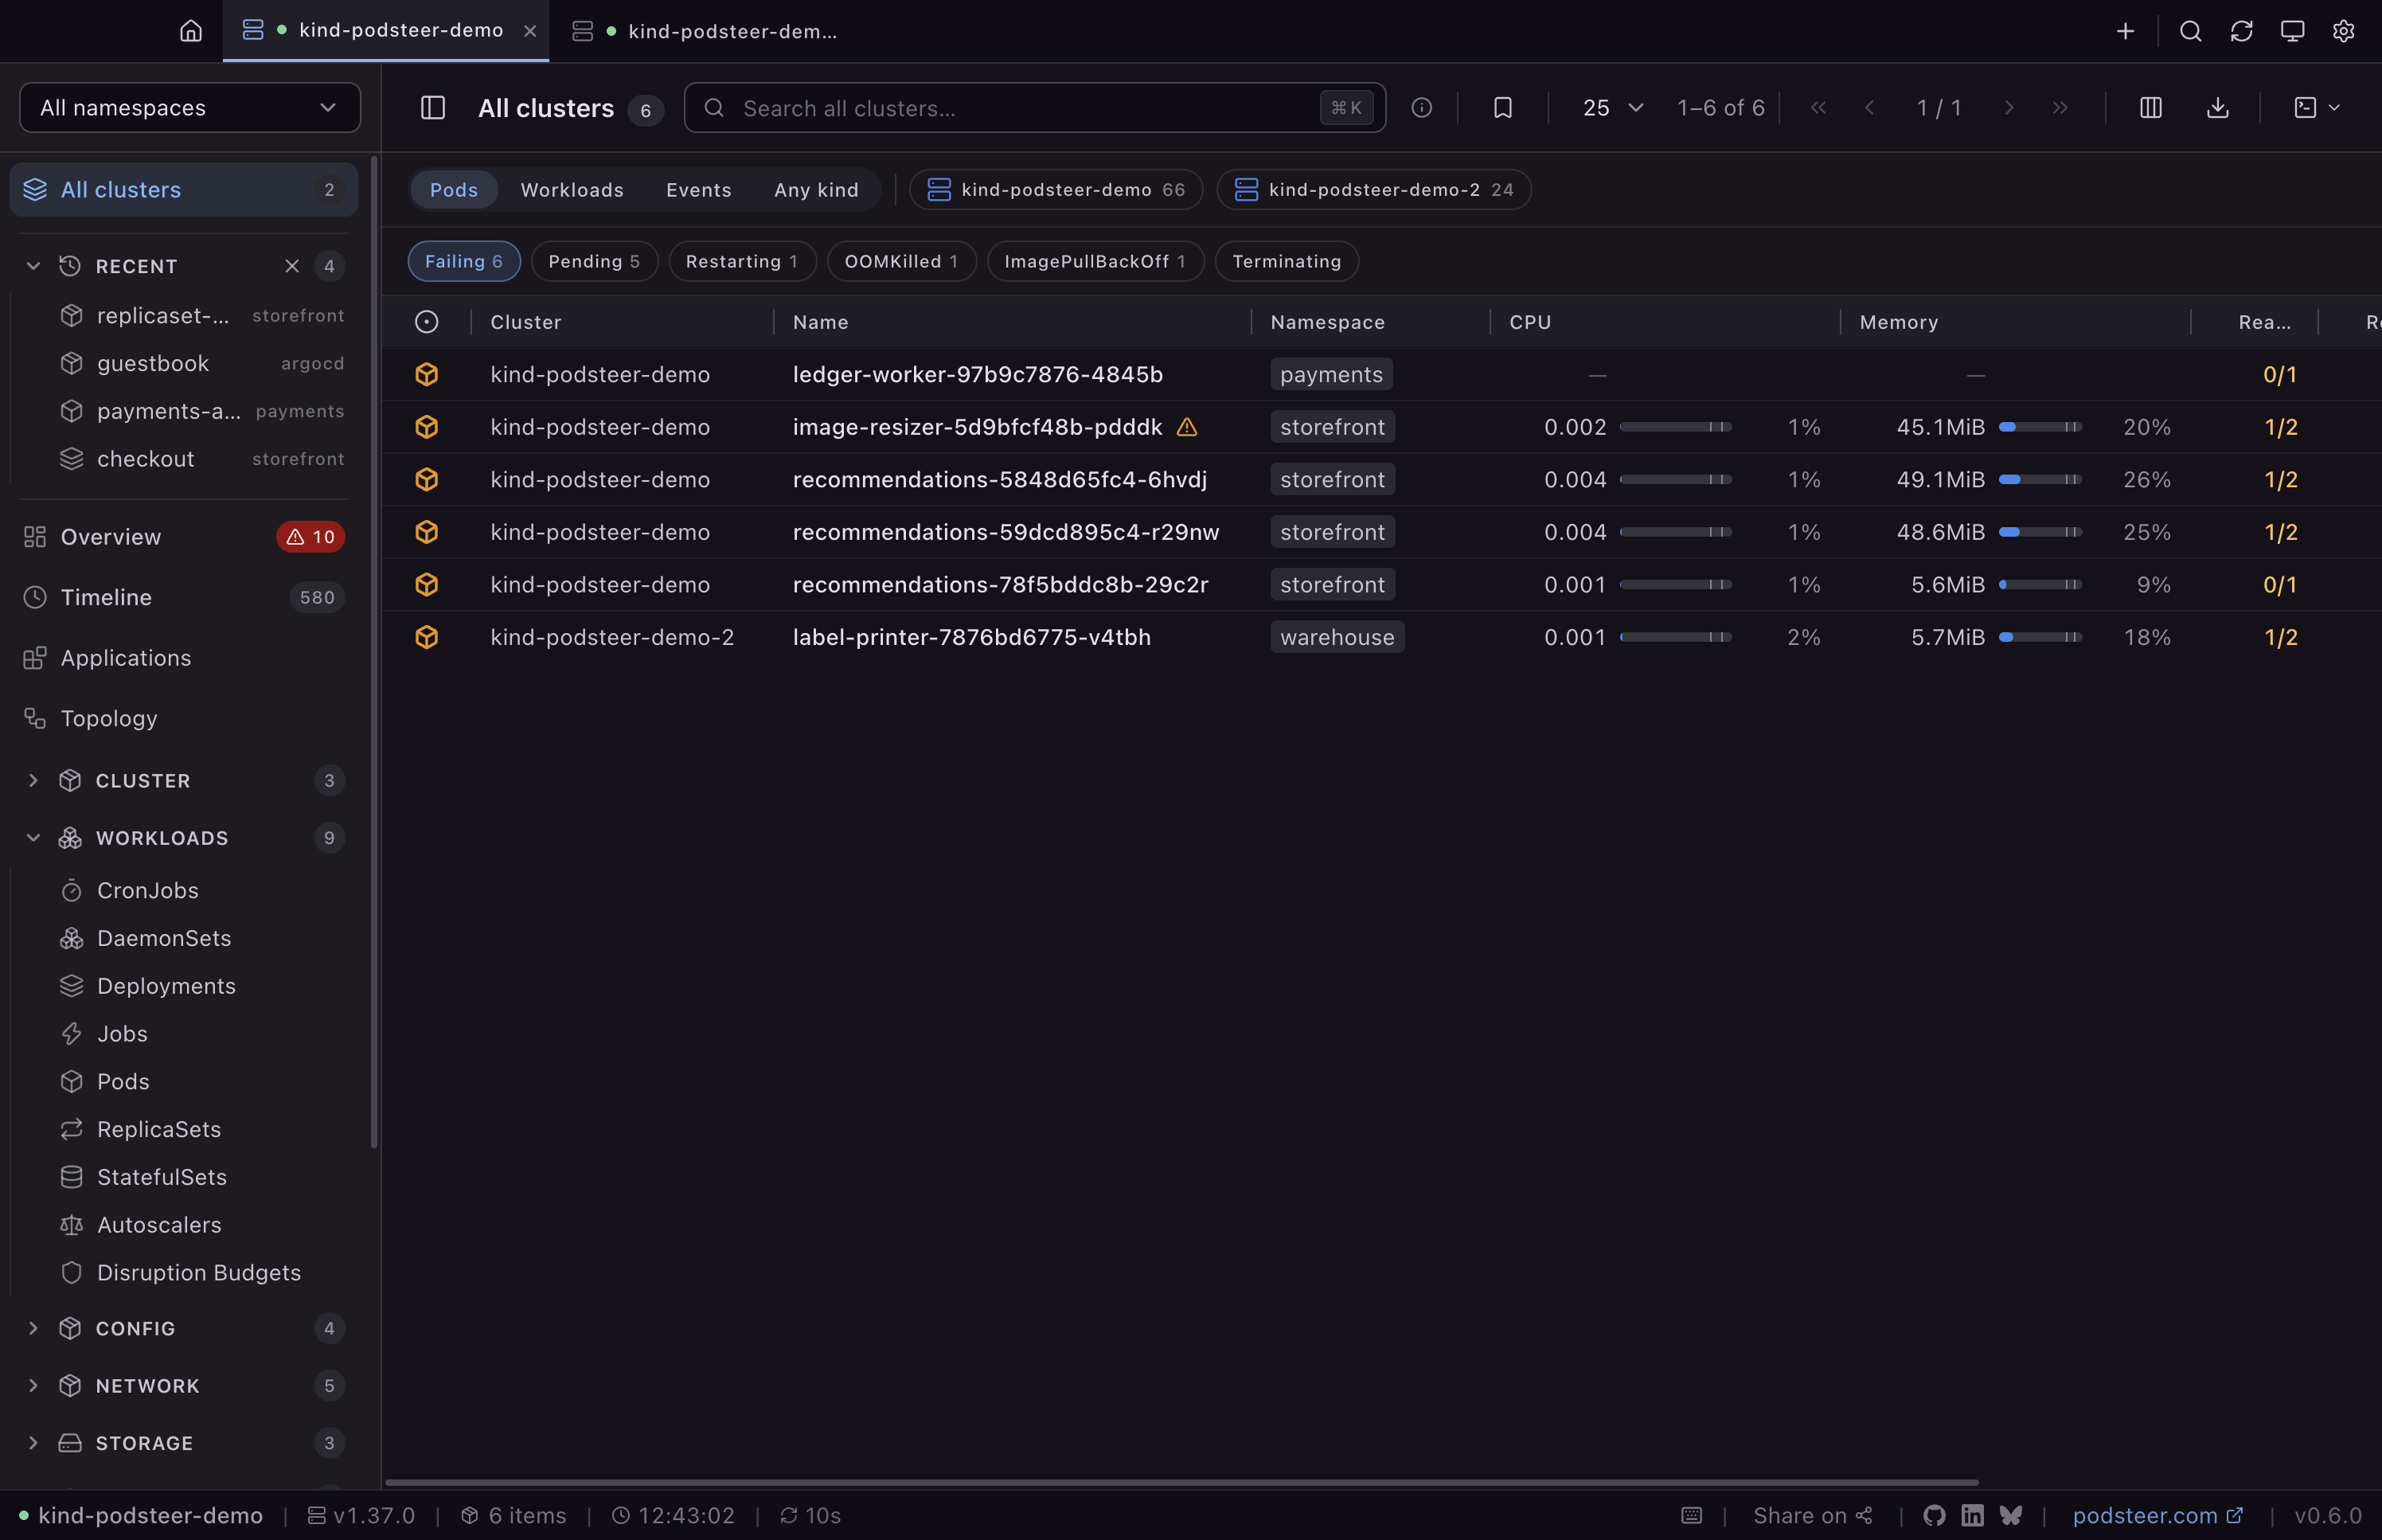Open global search magnifier in top bar

click(2190, 31)
